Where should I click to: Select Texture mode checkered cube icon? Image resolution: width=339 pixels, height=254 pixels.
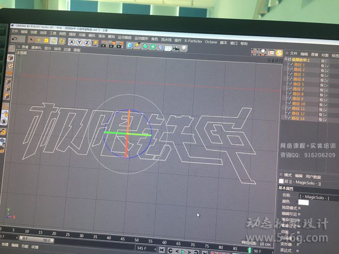click(10, 66)
